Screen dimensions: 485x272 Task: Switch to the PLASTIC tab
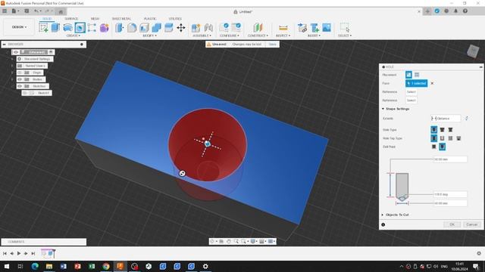[150, 19]
